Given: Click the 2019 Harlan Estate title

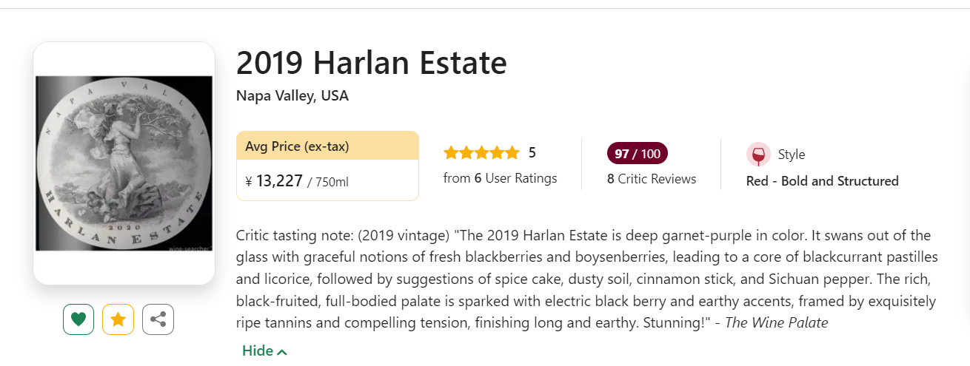Looking at the screenshot, I should 371,64.
